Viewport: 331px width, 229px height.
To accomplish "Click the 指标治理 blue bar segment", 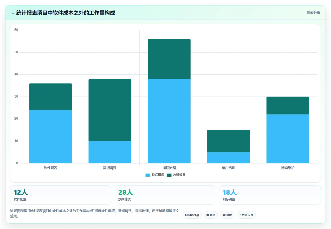I will click(x=169, y=121).
